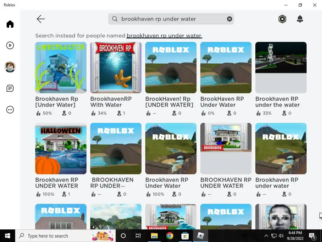
Task: Open the Robux balance icon
Action: click(282, 19)
